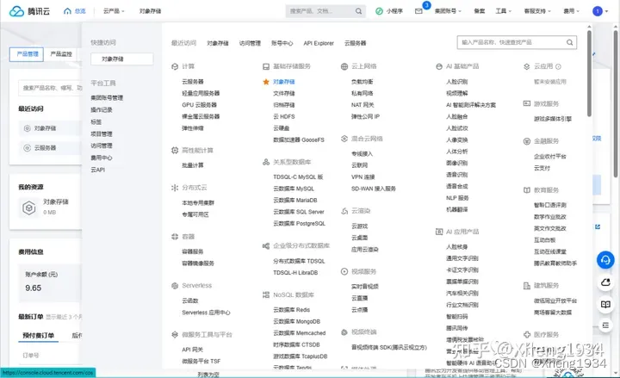
Task: Click the 分布式云 category icon
Action: point(175,188)
